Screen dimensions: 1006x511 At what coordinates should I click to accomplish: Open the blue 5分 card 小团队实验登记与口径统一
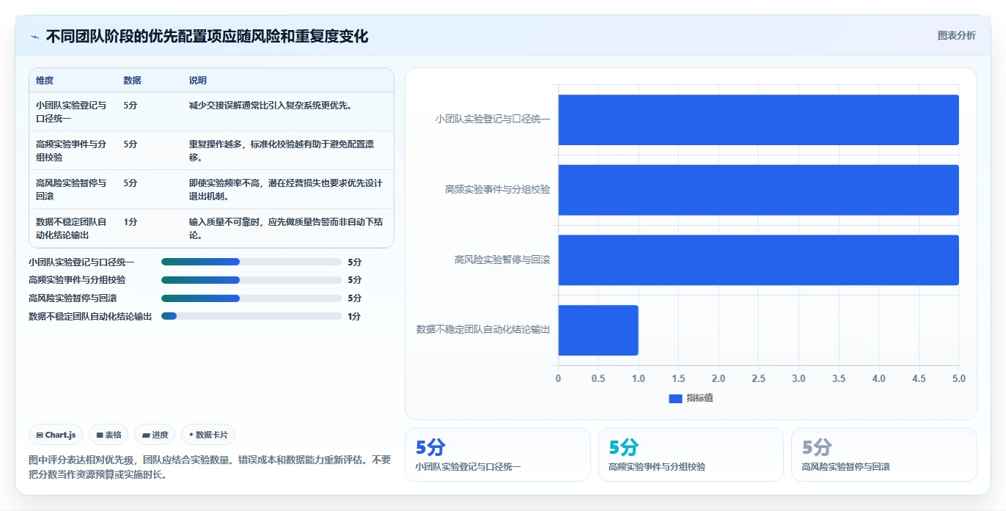pyautogui.click(x=498, y=455)
